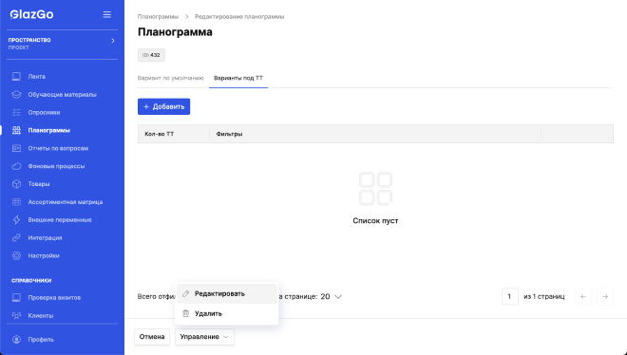Click the Лента feed icon
This screenshot has width=627, height=355.
tap(16, 77)
